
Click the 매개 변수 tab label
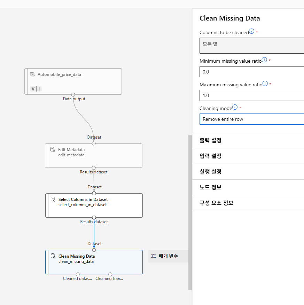click(169, 256)
